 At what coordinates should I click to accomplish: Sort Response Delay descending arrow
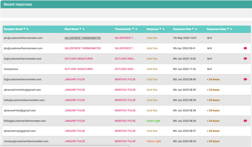click(x=228, y=29)
